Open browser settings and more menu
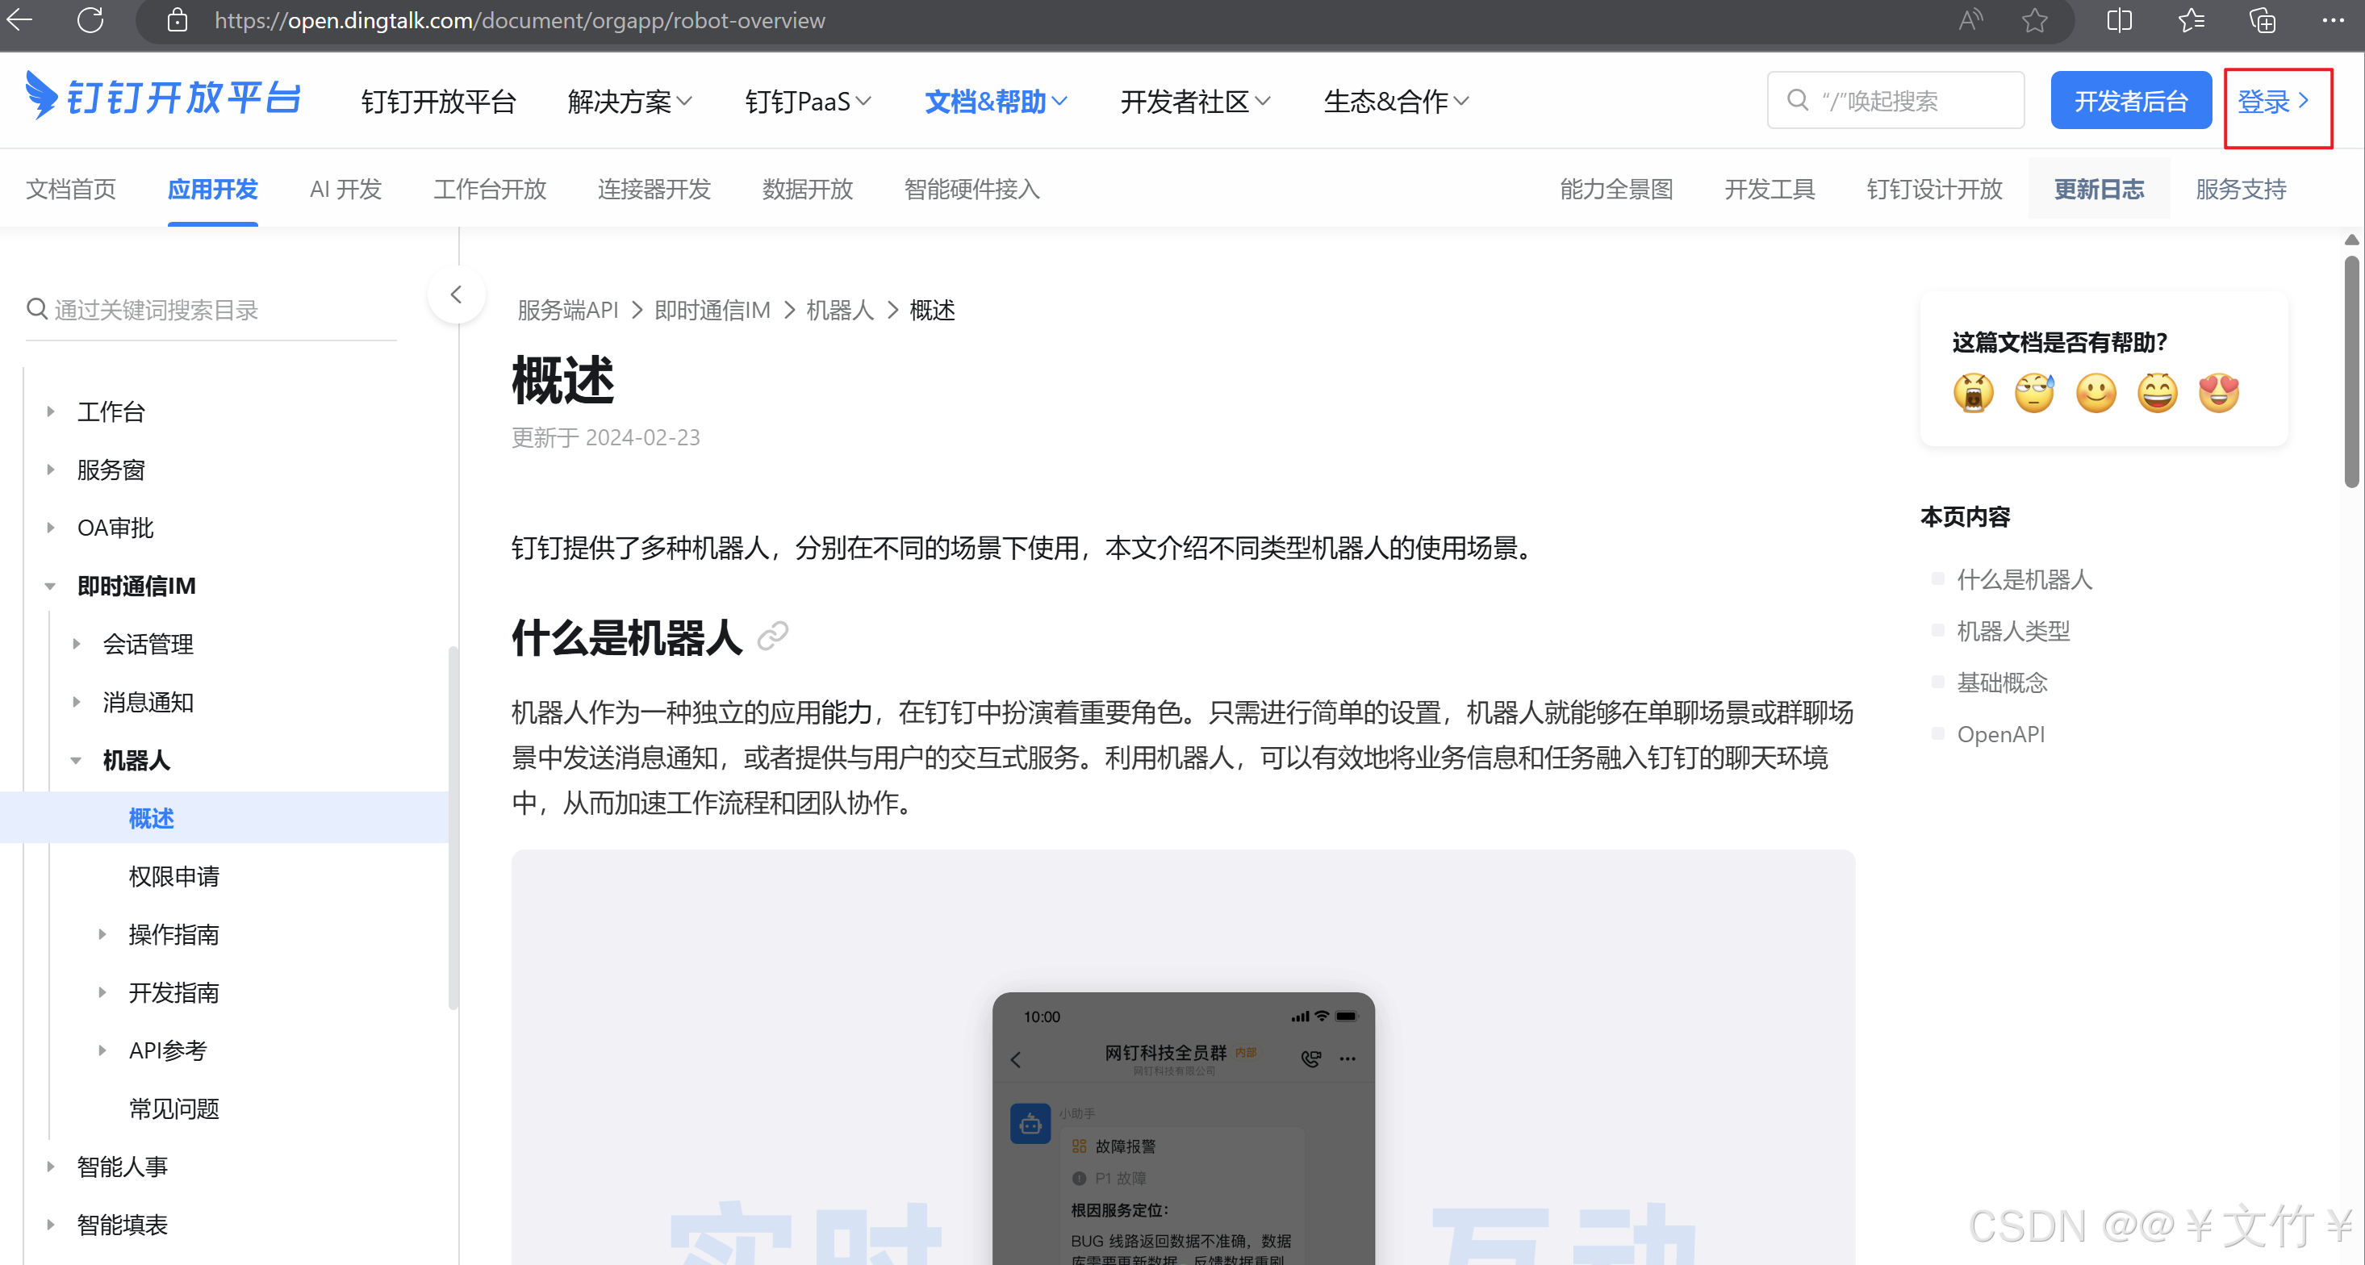This screenshot has width=2365, height=1265. click(x=2333, y=20)
